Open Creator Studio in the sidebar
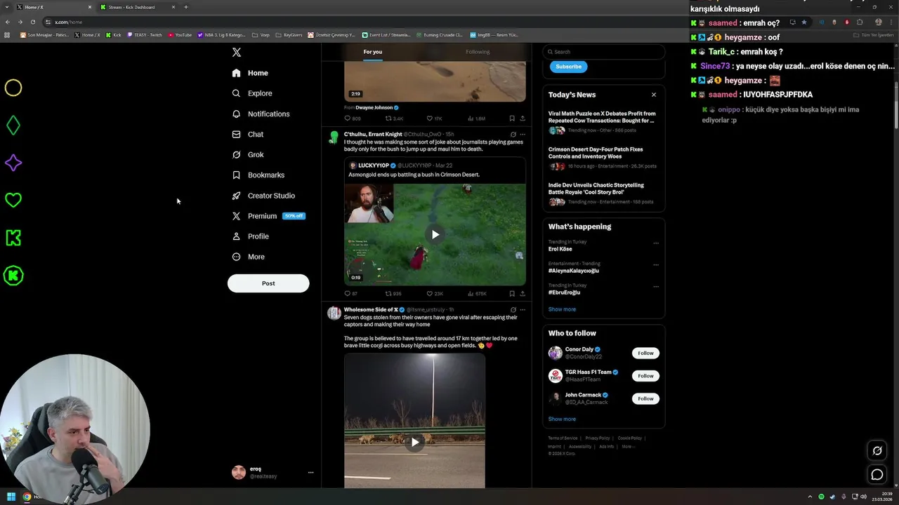 [x=263, y=196]
